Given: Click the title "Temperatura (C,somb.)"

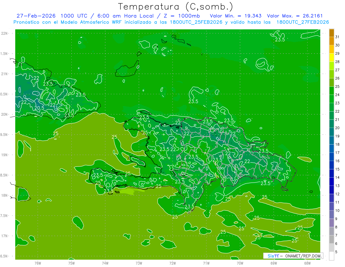Looking at the screenshot, I should (175, 7).
